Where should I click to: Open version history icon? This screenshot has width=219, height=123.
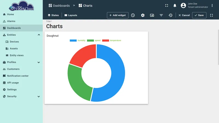click(x=171, y=15)
